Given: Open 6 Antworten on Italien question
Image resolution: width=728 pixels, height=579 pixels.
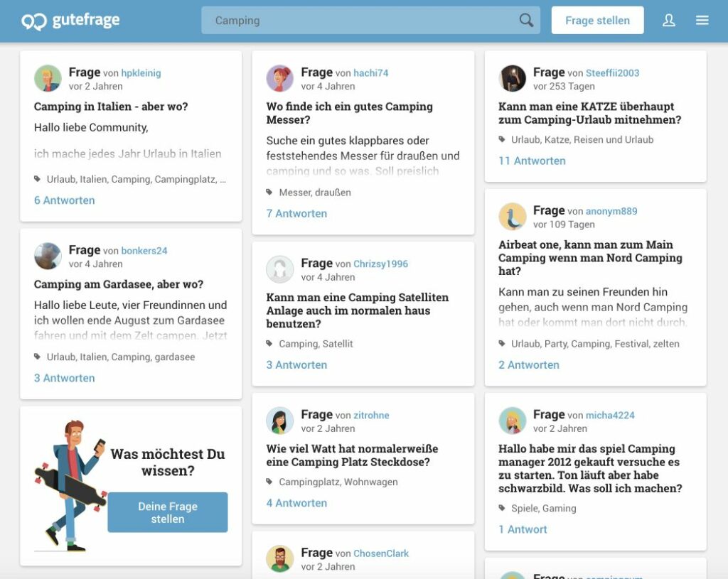Looking at the screenshot, I should tap(65, 200).
